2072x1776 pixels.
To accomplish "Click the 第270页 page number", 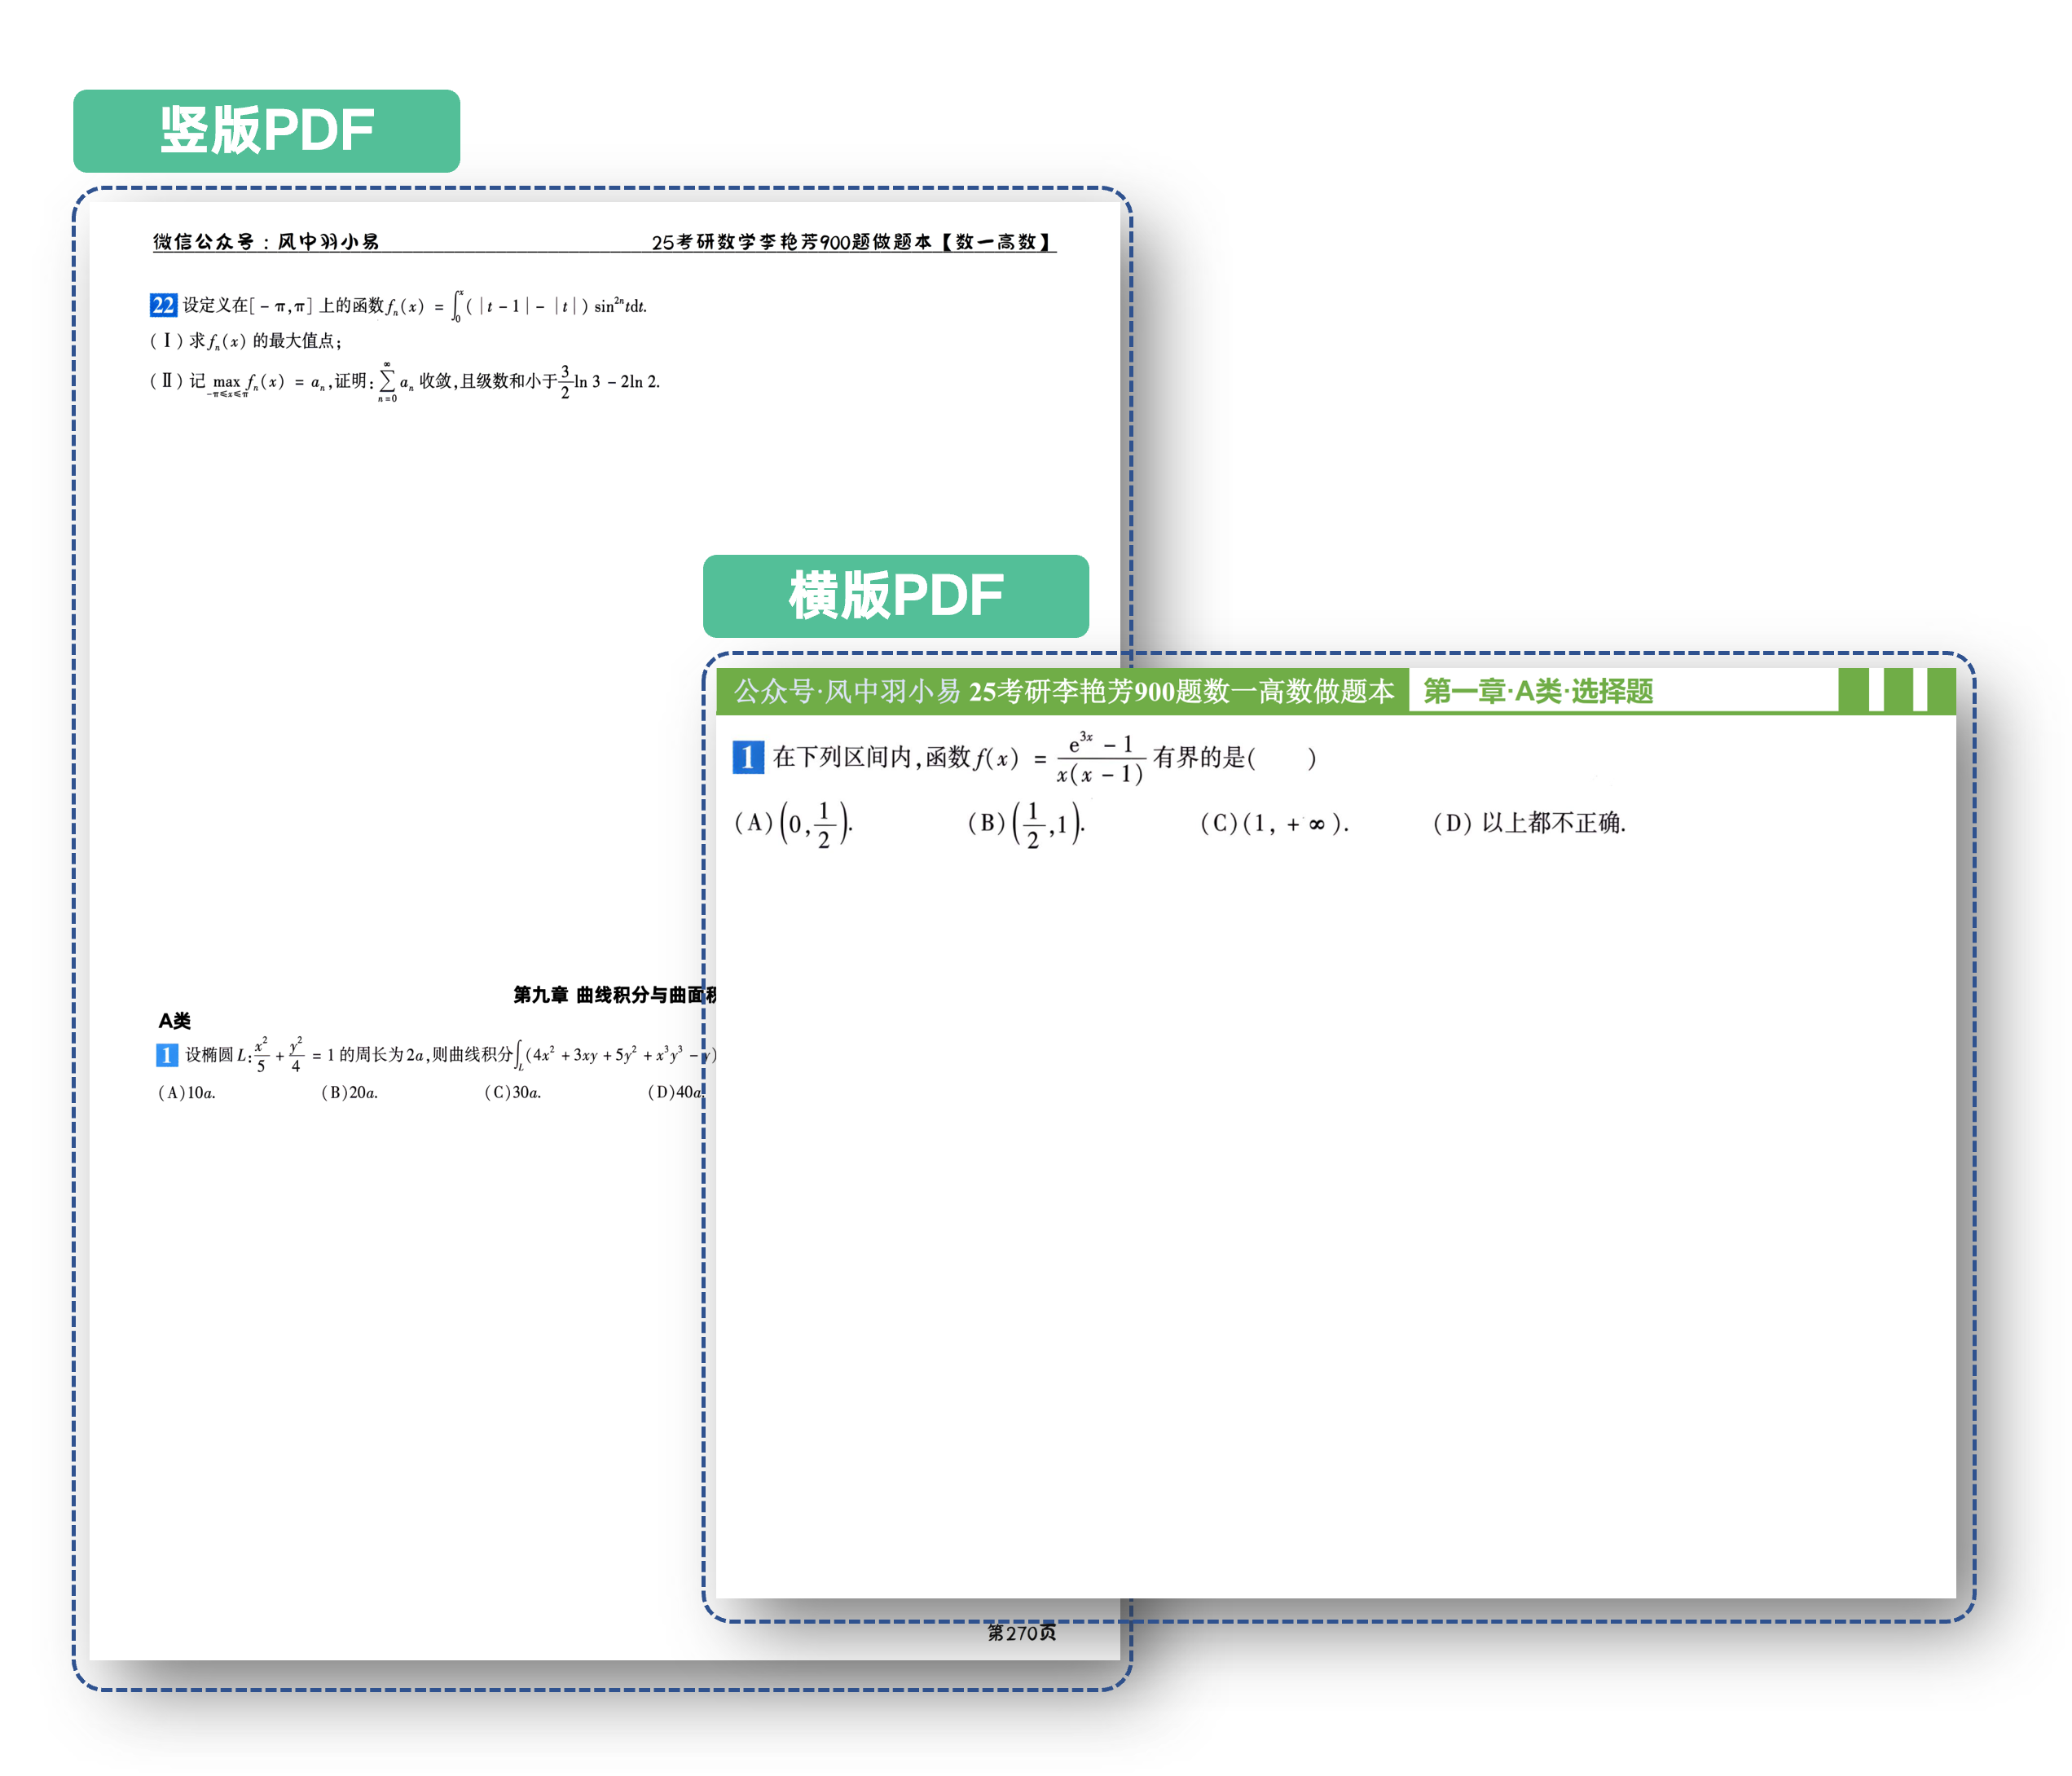I will coord(1021,1632).
